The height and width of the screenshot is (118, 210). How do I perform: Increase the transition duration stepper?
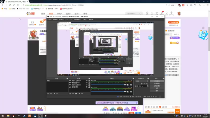point(148,86)
